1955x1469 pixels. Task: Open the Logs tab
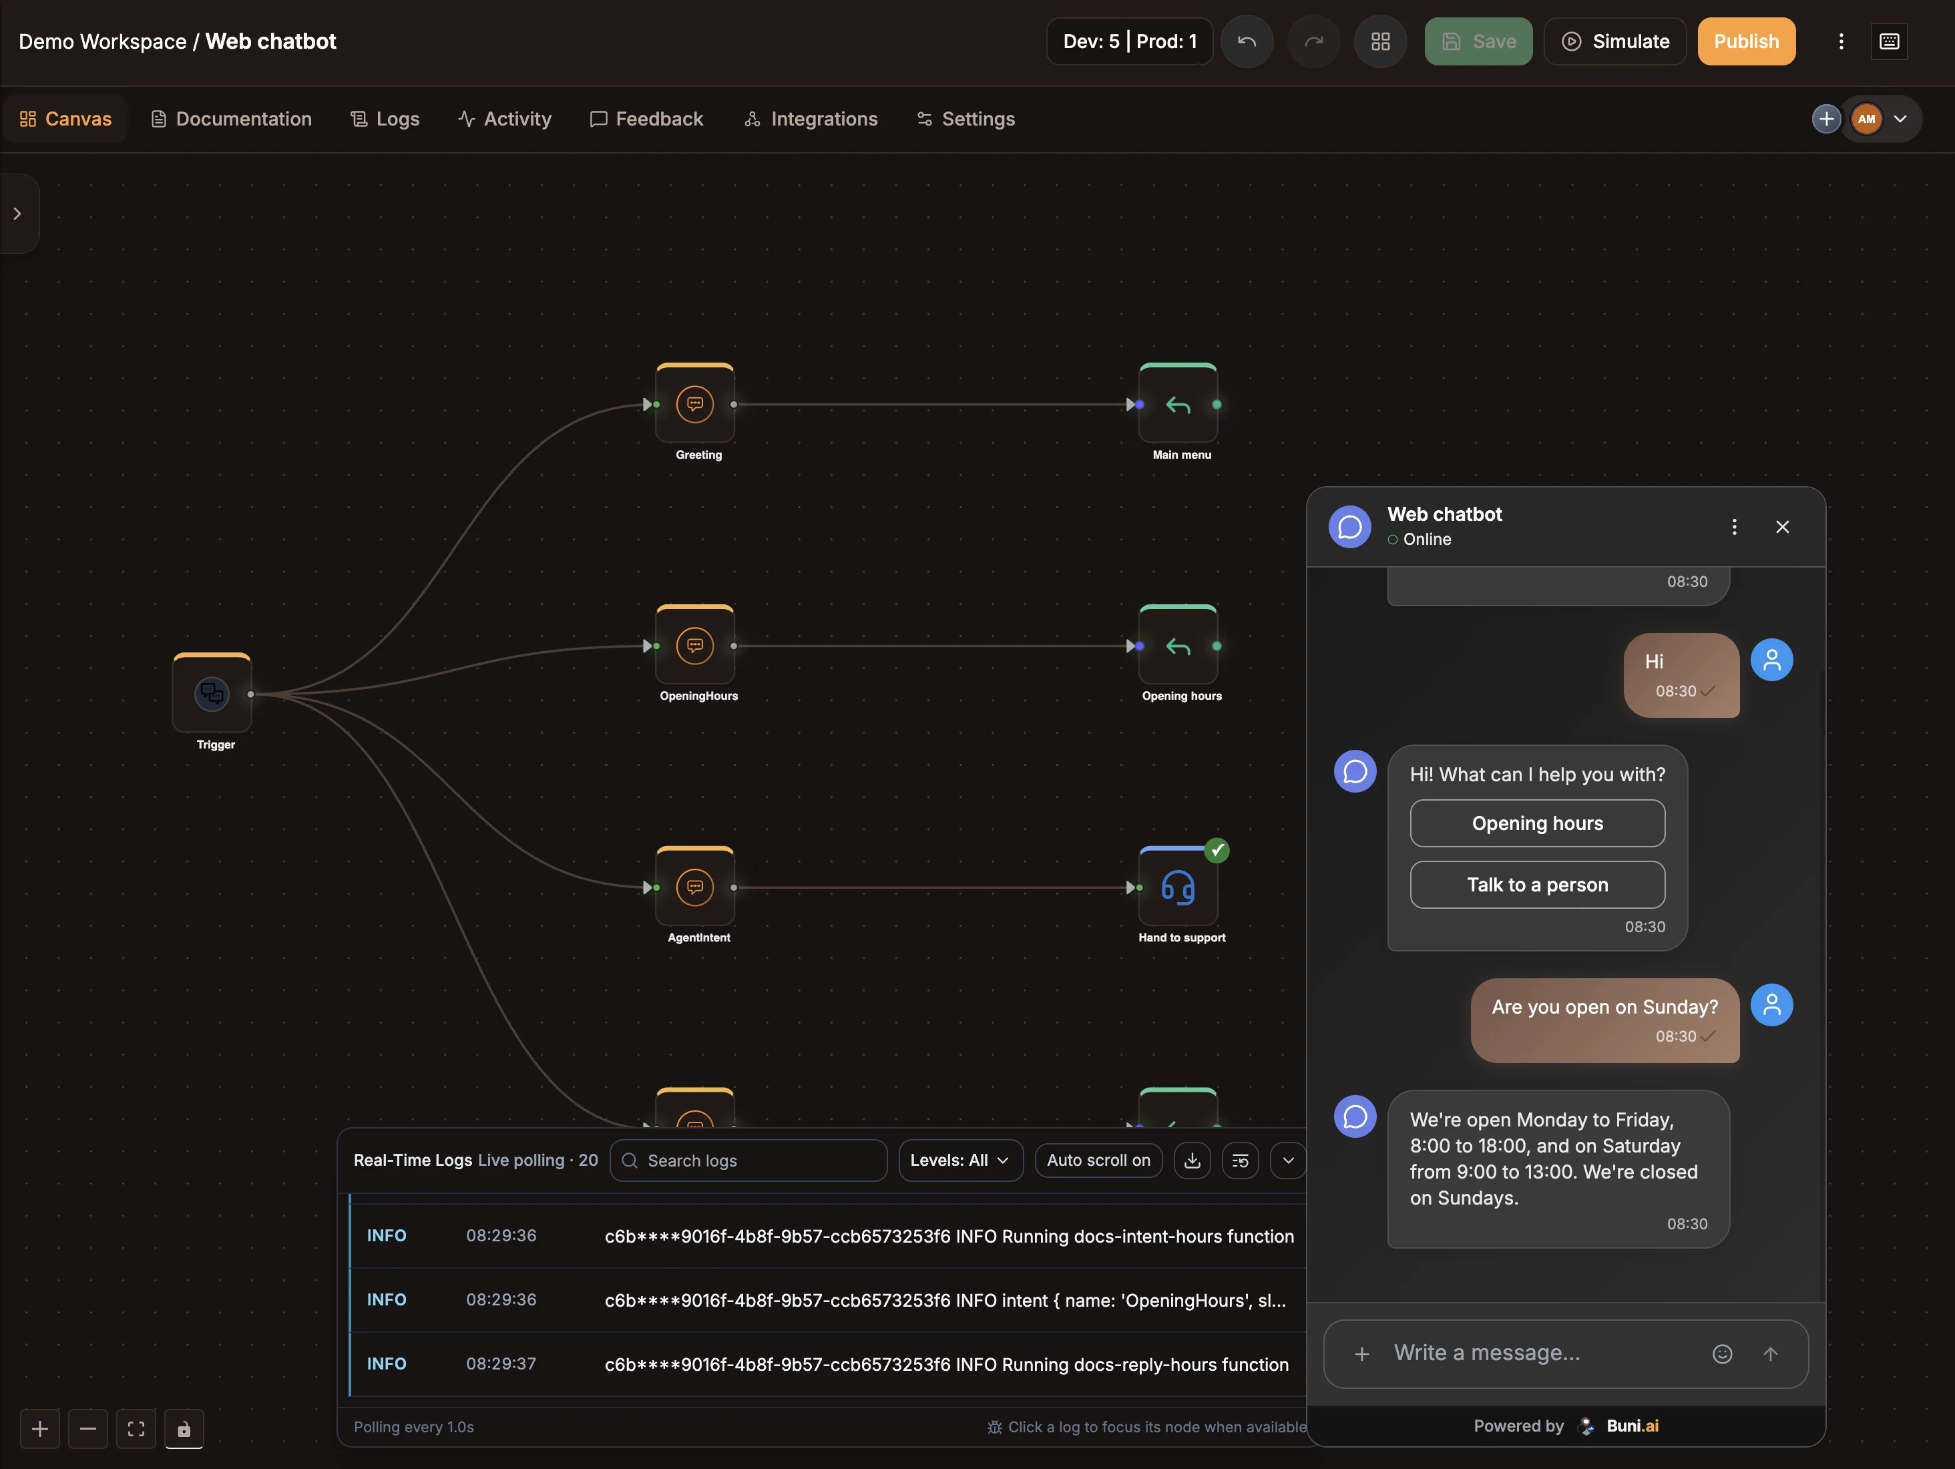click(385, 118)
